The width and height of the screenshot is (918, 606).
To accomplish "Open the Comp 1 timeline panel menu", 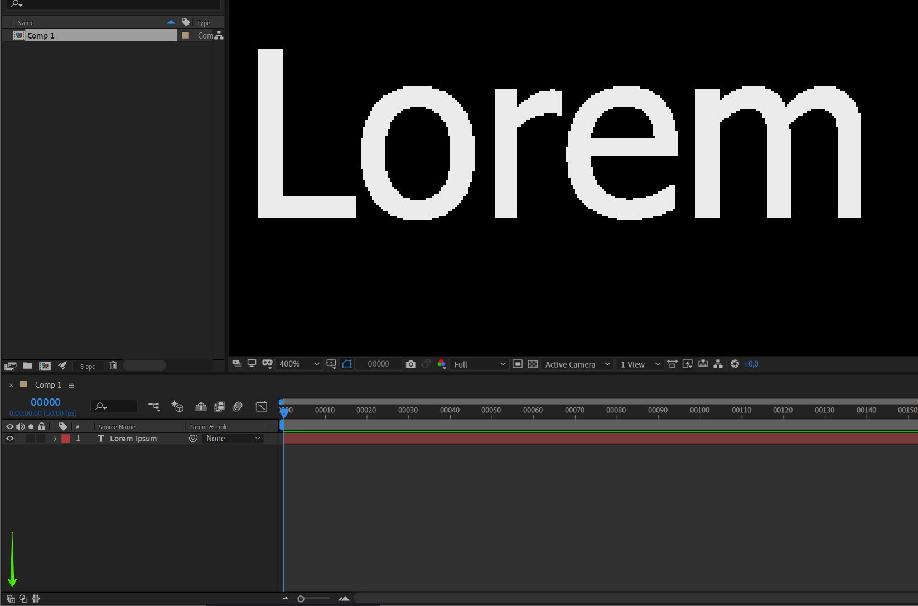I will tap(71, 385).
